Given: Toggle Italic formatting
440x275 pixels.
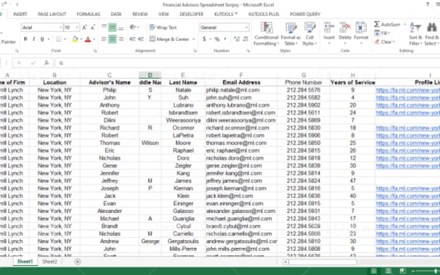Looking at the screenshot, I should [x=34, y=39].
